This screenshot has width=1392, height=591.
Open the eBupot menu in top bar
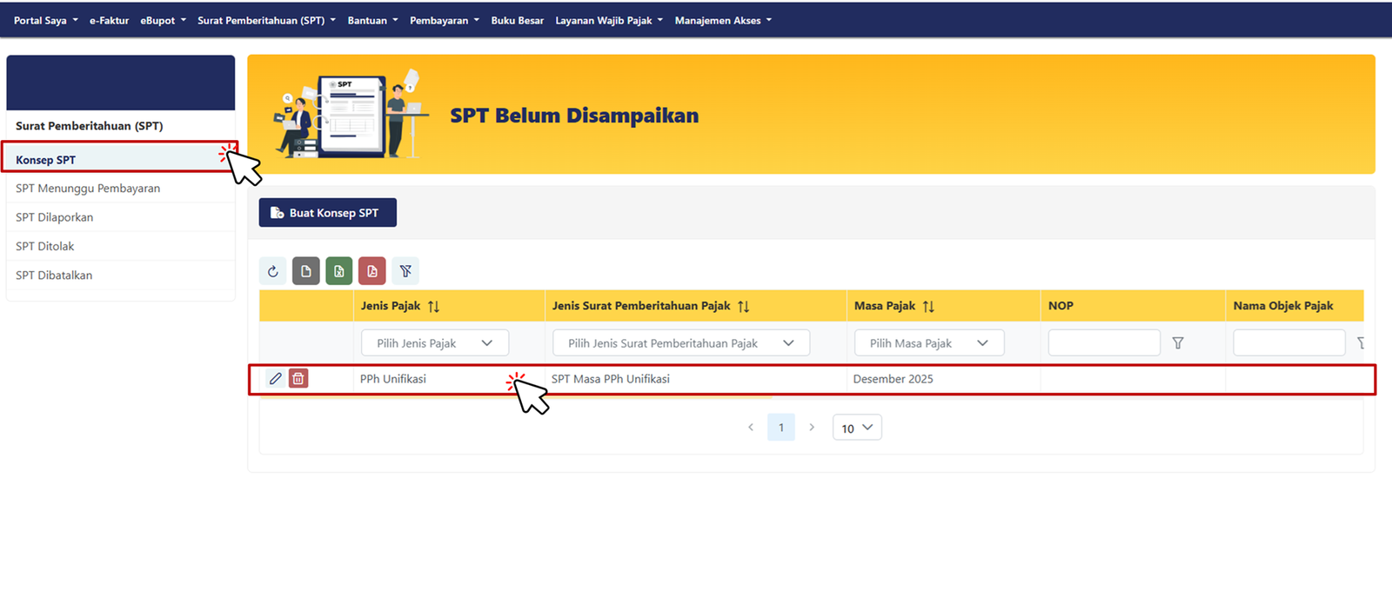click(163, 20)
